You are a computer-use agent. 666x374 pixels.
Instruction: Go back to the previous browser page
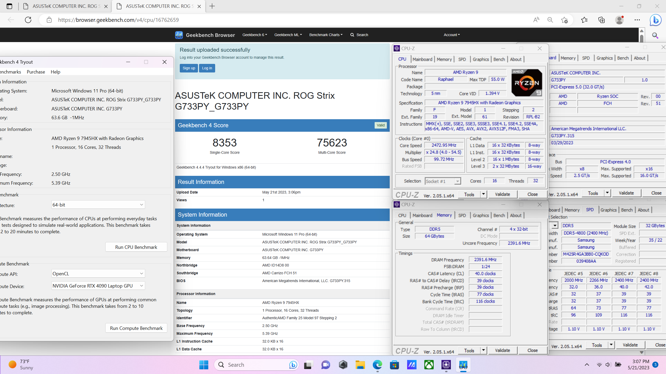pos(11,20)
